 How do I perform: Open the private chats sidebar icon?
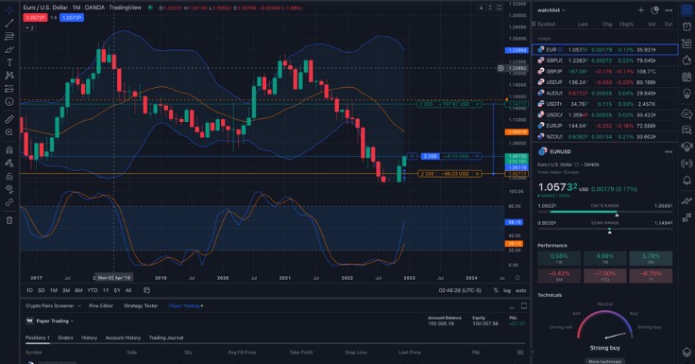click(x=687, y=130)
